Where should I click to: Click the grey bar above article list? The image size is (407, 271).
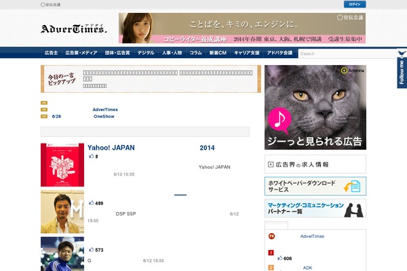pos(145,131)
